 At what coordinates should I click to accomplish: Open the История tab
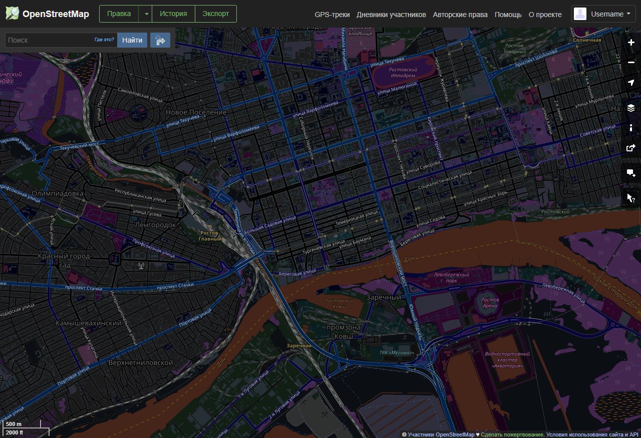click(x=174, y=14)
